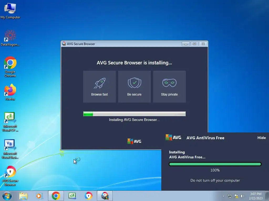
Task: Click AVG logo in AntiVirus Free popup
Action: (173, 137)
